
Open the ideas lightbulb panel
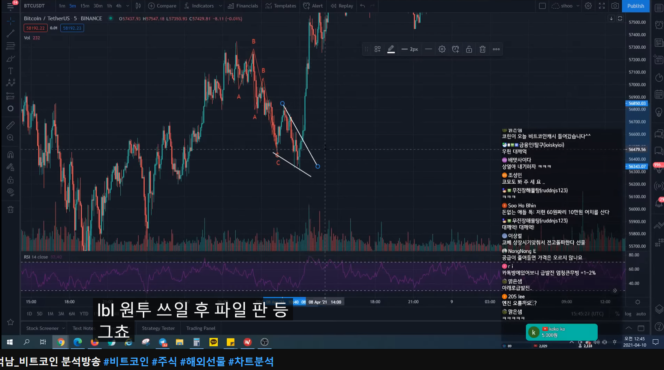coord(659,112)
